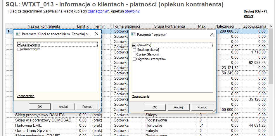Check the '[brak opiekuna]' option
The image size is (275, 136).
(x=134, y=50)
